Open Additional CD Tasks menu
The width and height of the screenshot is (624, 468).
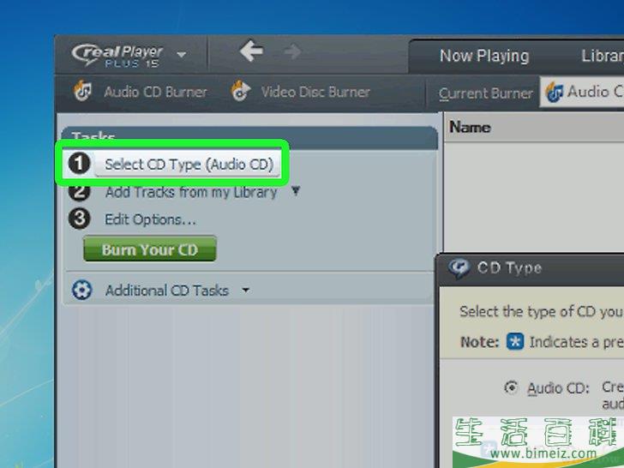167,291
